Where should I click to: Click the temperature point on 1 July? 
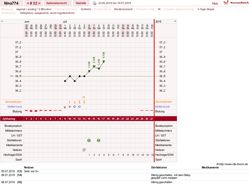coord(65,81)
